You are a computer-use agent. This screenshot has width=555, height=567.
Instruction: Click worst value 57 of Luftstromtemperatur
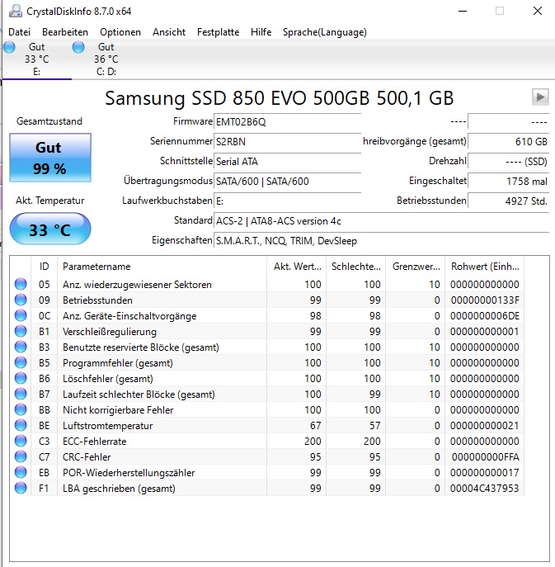coord(374,426)
